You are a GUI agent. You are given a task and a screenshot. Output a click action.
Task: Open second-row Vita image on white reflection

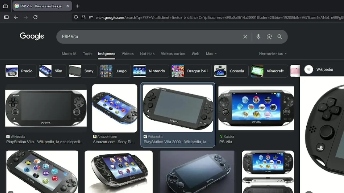(119, 172)
